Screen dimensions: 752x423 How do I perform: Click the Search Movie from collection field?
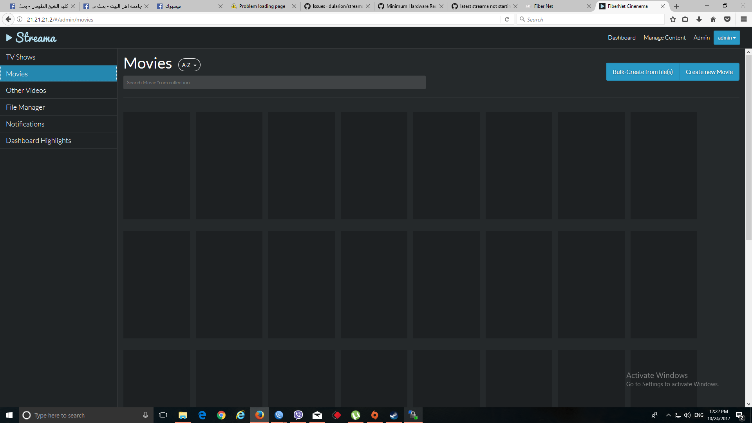coord(274,82)
